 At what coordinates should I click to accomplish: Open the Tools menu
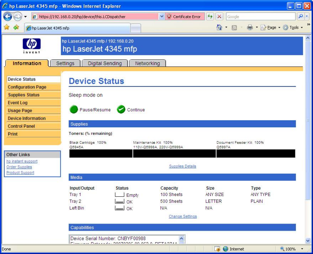(293, 27)
